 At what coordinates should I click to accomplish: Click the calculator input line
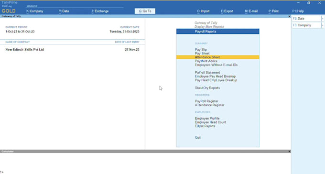[x=145, y=172]
